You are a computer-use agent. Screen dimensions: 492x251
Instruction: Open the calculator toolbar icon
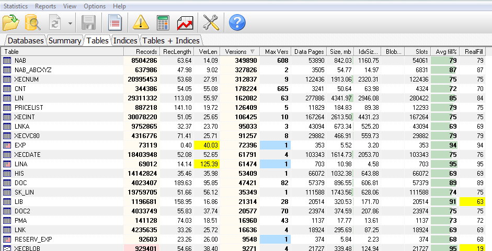[x=163, y=22]
